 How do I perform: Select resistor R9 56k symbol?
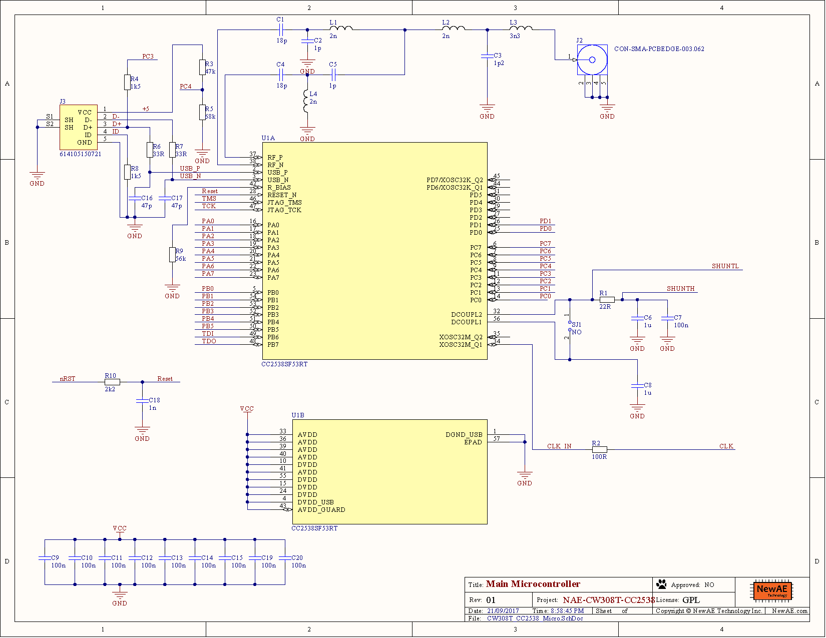click(172, 255)
